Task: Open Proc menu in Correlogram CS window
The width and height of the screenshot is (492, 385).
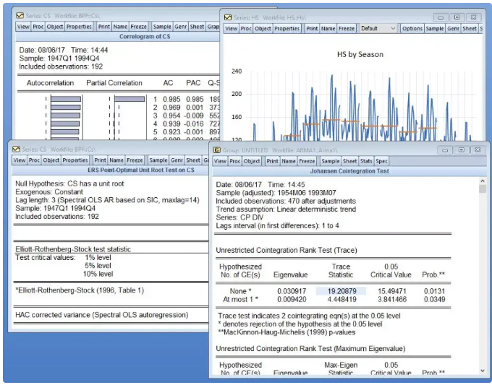Action: 38,27
